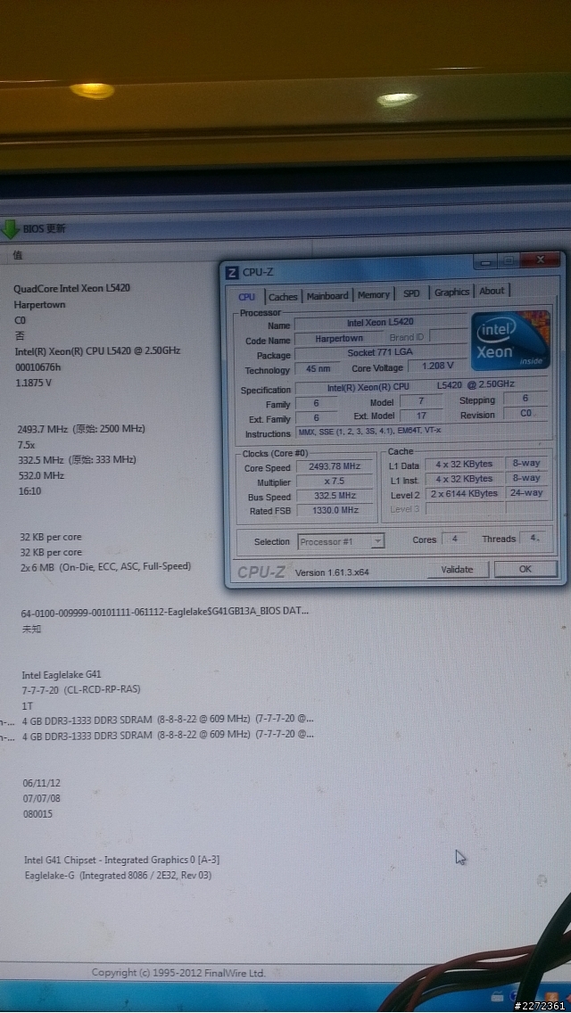Click the Multiplier value x 7.5
The width and height of the screenshot is (571, 1013).
click(x=335, y=482)
